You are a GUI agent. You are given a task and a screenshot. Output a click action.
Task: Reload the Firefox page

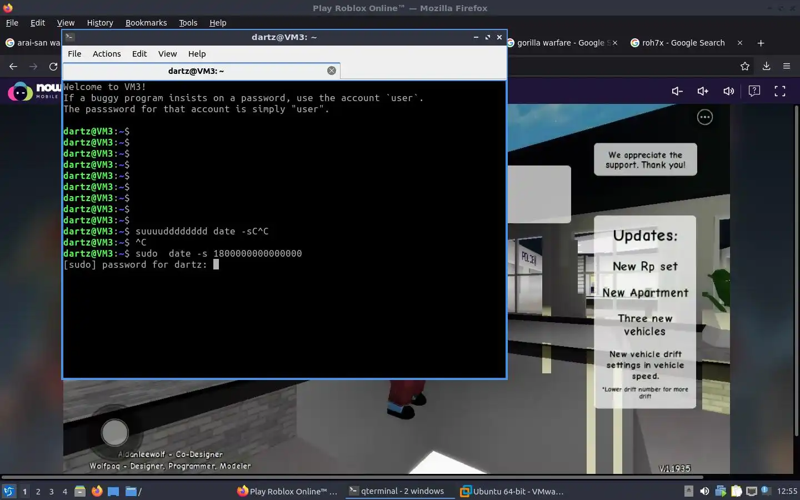[x=53, y=66]
